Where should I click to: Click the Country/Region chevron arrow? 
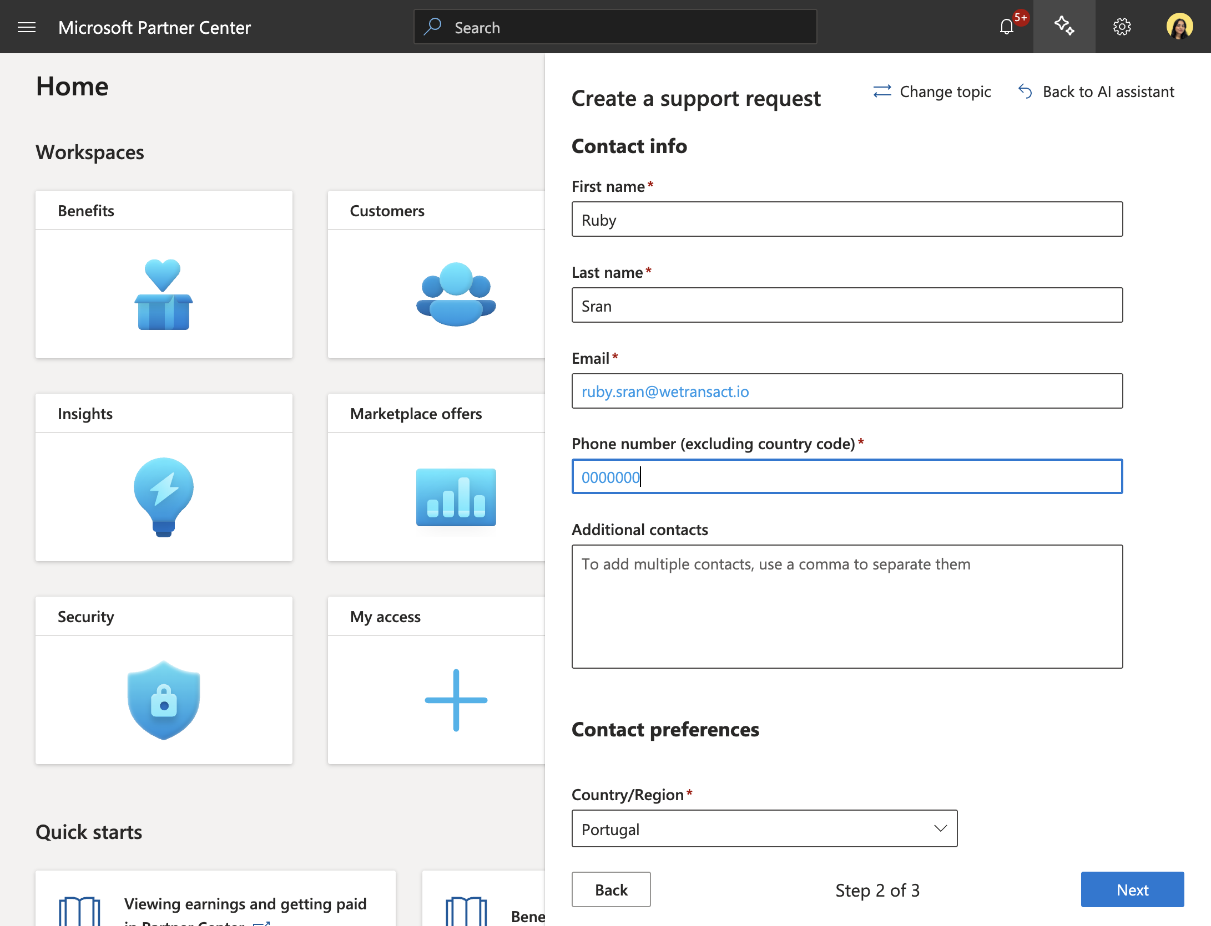[x=940, y=828]
